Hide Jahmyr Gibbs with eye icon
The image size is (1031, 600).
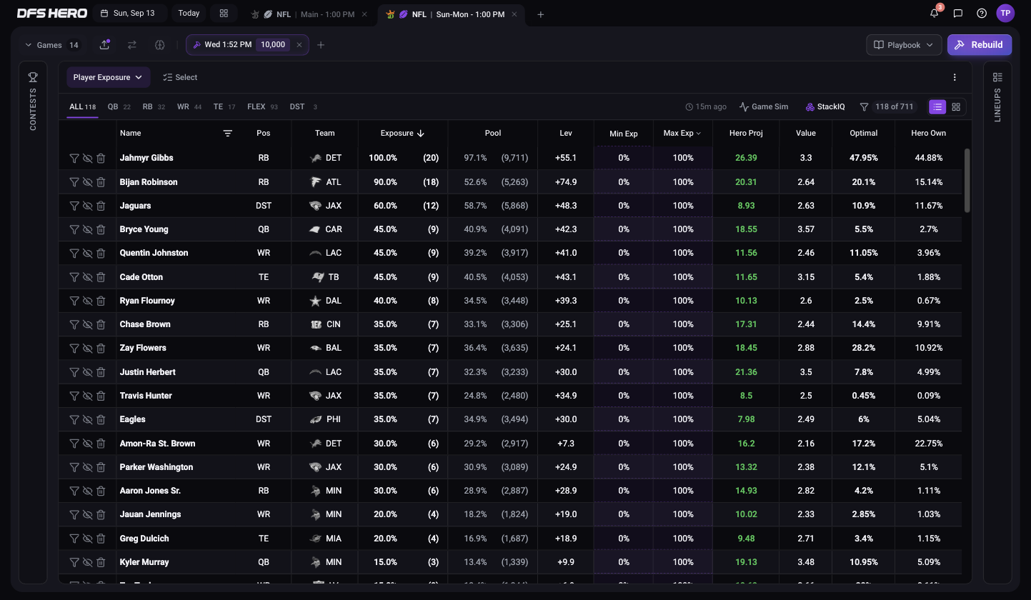click(88, 158)
